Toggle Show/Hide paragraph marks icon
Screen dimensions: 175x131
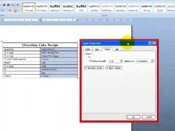tap(17, 5)
